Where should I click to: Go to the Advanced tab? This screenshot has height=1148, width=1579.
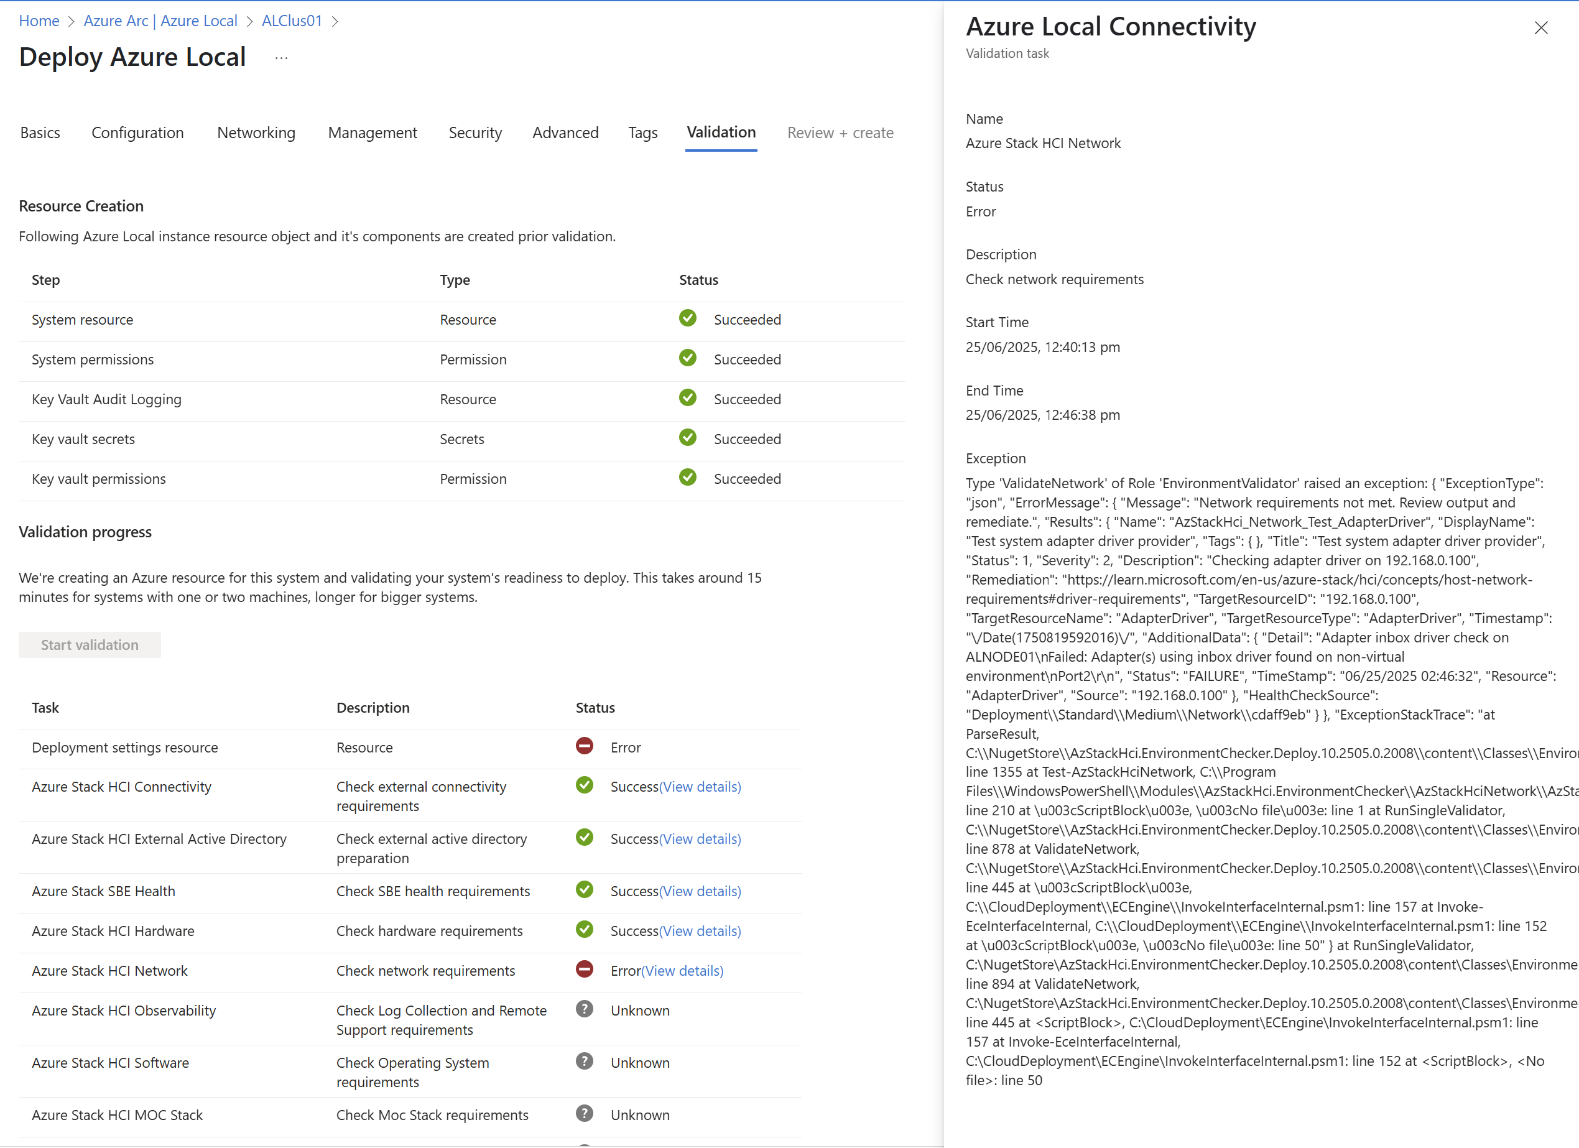[x=565, y=133]
